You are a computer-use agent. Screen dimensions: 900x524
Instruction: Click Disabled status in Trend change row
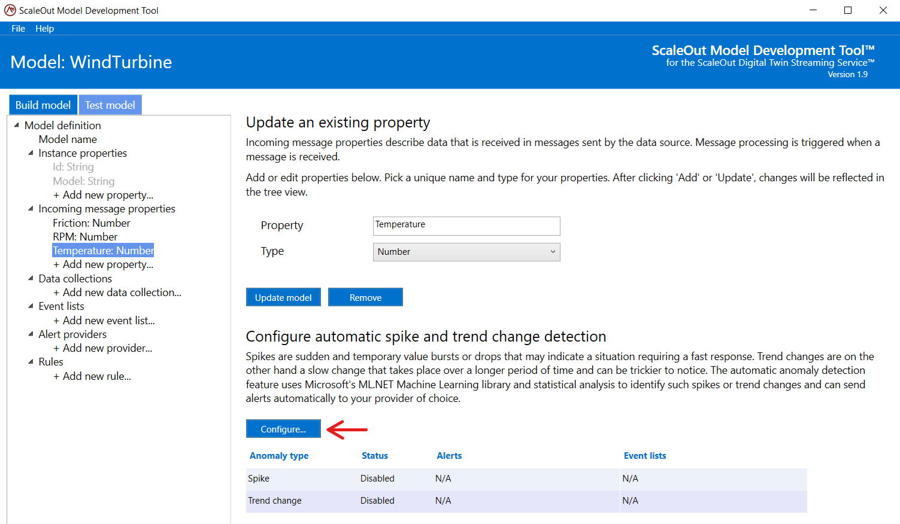377,501
